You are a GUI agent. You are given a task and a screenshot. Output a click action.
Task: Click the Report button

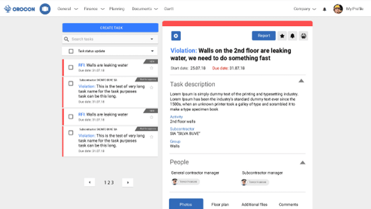tap(264, 36)
